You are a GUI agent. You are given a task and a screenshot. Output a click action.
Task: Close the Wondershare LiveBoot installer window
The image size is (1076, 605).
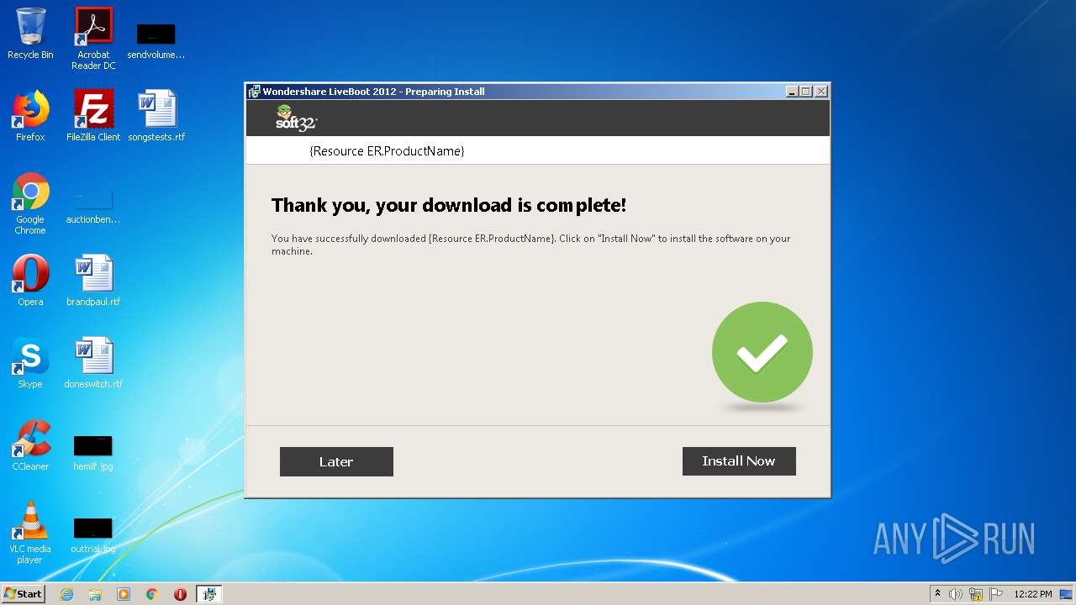[x=821, y=92]
